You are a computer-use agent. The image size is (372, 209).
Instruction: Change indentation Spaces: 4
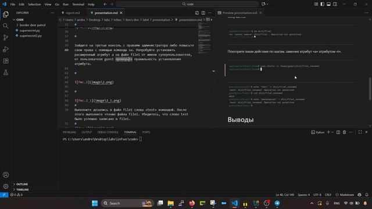pos(303,195)
